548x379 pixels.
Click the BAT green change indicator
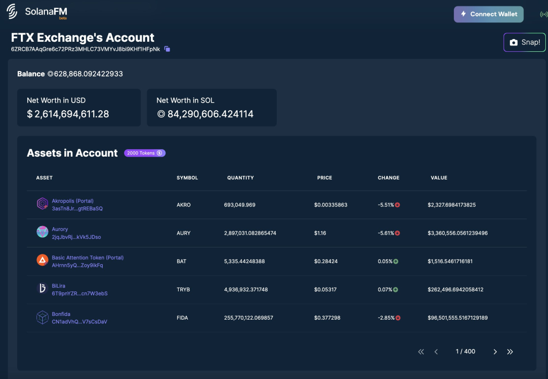pos(396,261)
